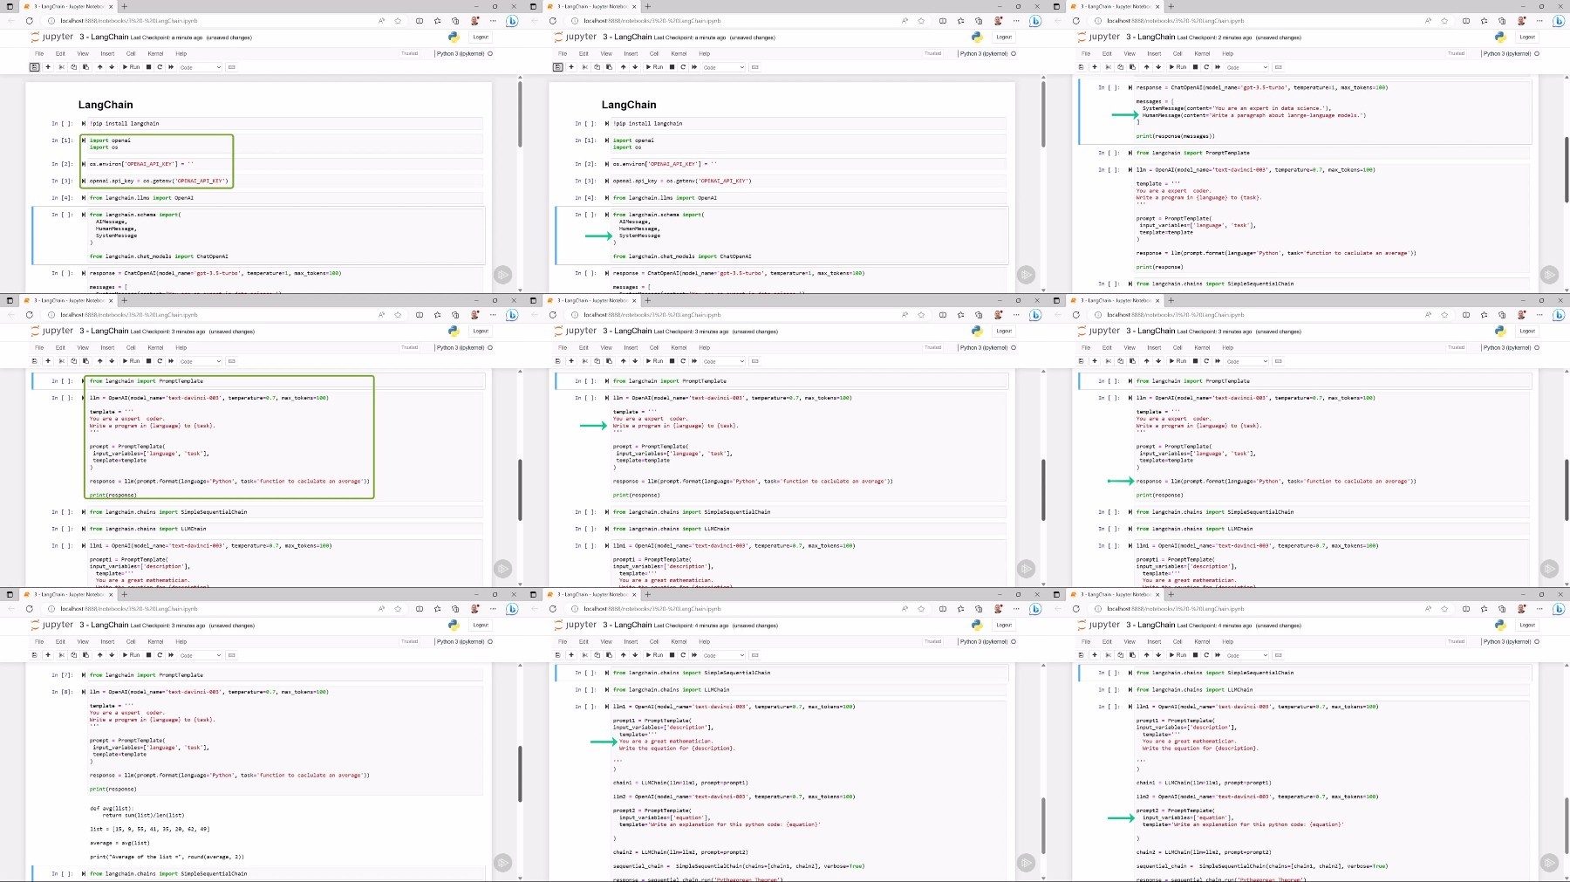Add page to favorites in the bottom-left window
The width and height of the screenshot is (1570, 882).
[x=398, y=609]
